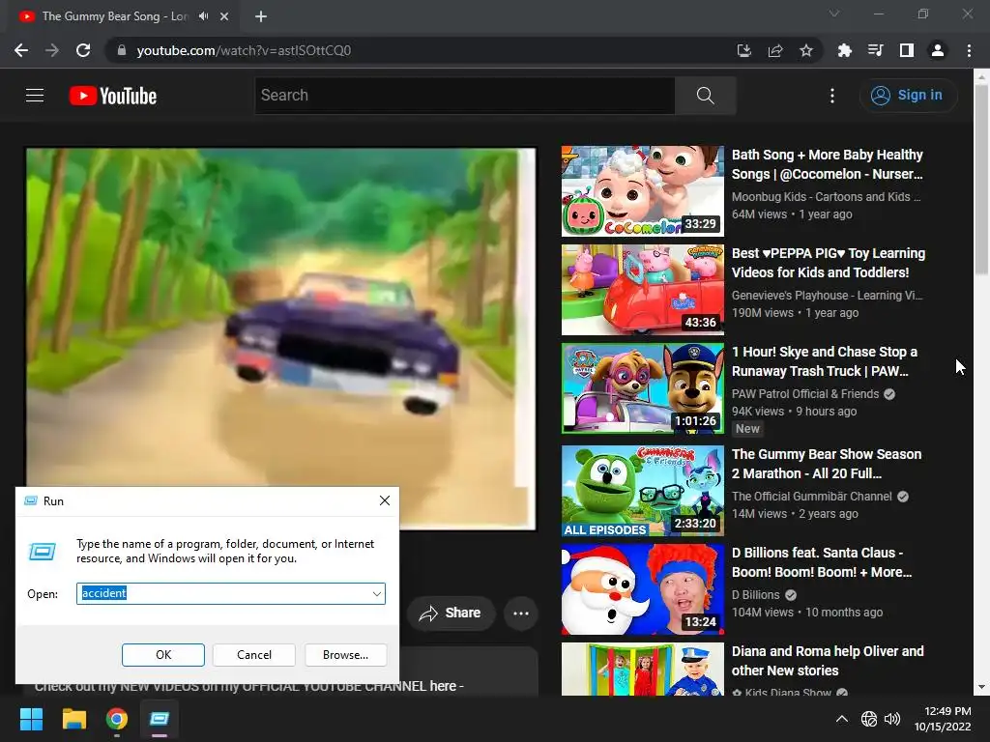Go back with the browser back arrow

click(x=21, y=50)
